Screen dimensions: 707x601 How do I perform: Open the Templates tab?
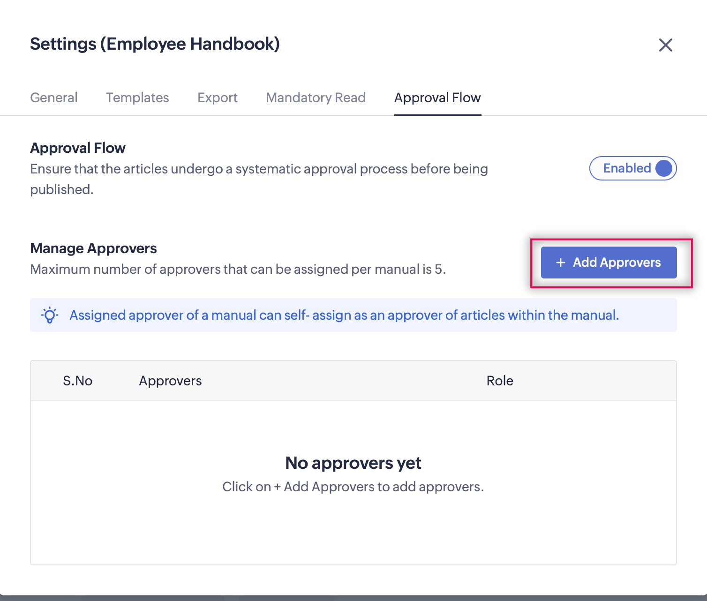[137, 98]
